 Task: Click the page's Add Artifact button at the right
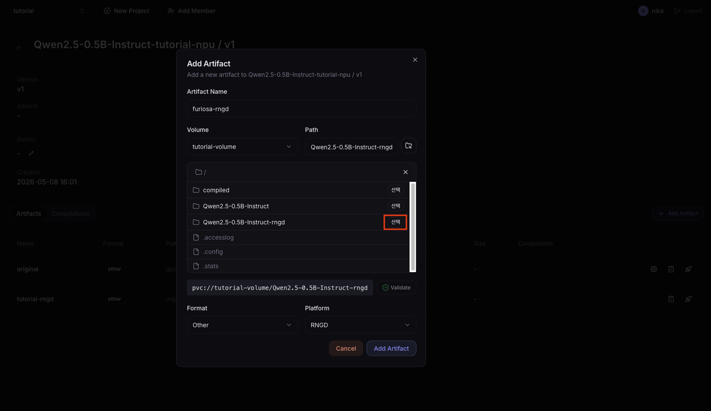click(678, 214)
